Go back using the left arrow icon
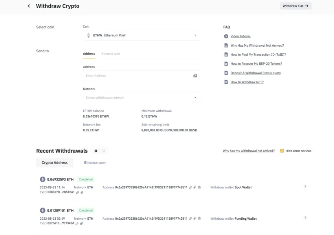 coord(29,6)
